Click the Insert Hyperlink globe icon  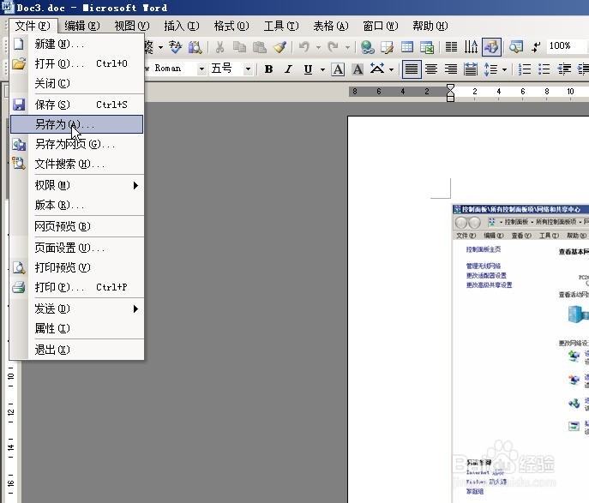[x=367, y=47]
